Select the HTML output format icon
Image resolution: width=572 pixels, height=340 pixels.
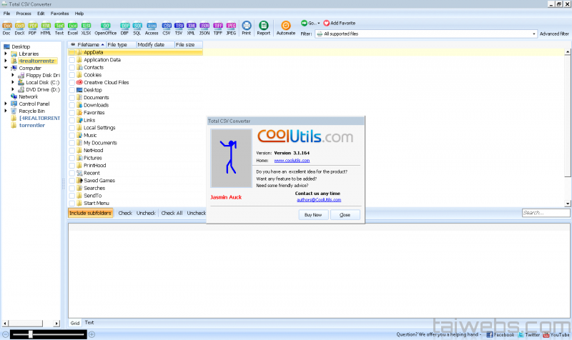(46, 26)
